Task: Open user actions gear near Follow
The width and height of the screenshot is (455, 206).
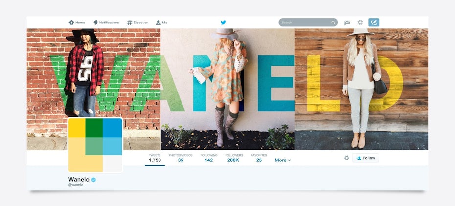Action: pos(346,158)
